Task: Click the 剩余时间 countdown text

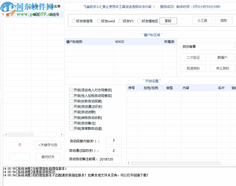Action: pos(198,7)
